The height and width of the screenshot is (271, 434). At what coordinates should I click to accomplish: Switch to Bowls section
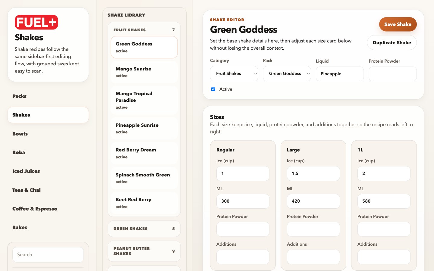click(48, 134)
